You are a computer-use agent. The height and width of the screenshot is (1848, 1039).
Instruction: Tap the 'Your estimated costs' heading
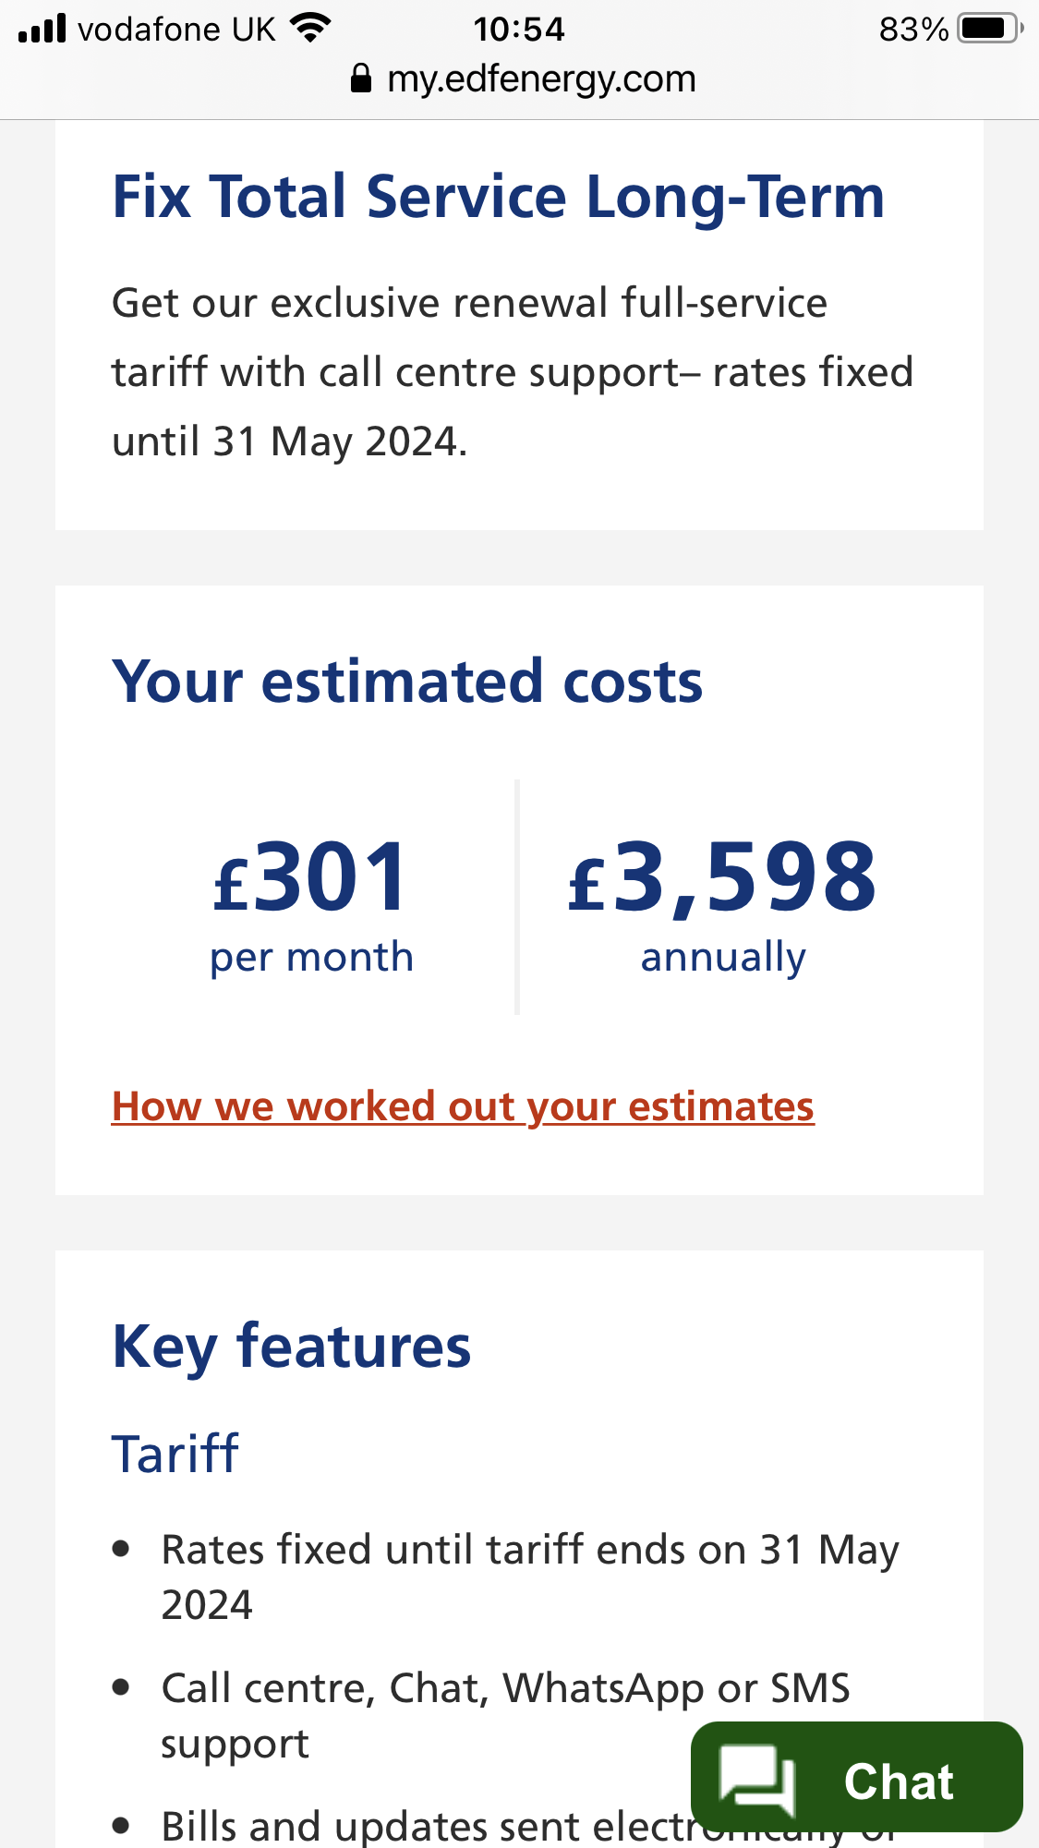[407, 682]
